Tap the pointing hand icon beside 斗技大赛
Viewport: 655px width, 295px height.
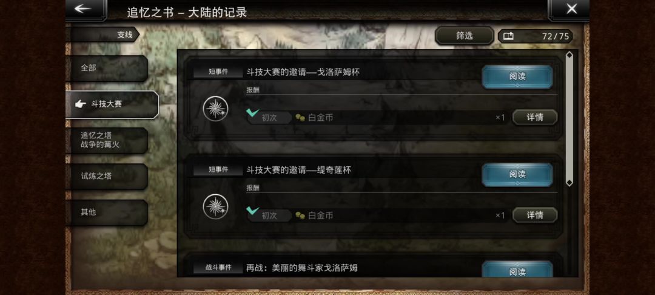[x=81, y=104]
